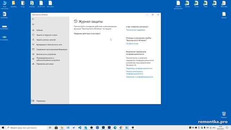Select the pending folder on desktop

(x=14, y=4)
